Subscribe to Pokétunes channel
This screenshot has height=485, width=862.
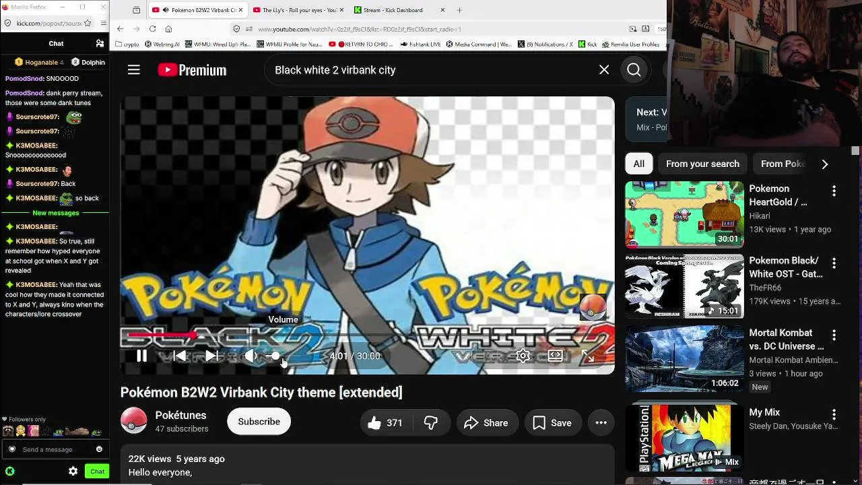(x=259, y=422)
